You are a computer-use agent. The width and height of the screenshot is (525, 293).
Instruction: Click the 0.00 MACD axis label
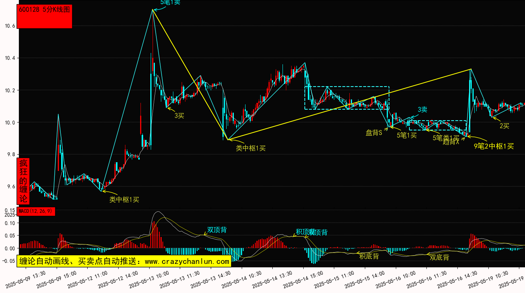(10, 248)
